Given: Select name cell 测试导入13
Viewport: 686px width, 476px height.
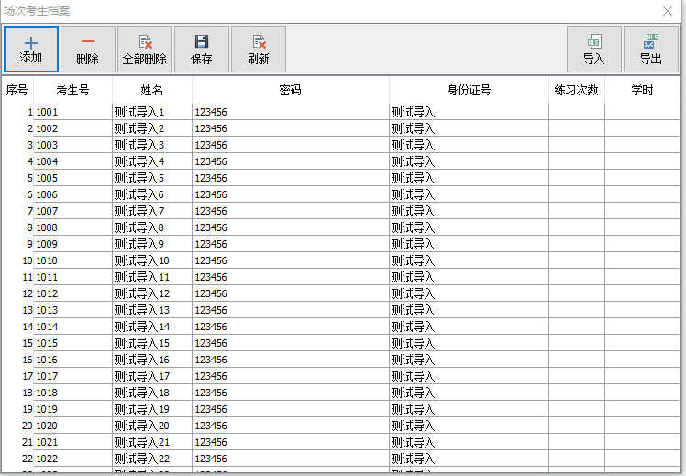Looking at the screenshot, I should point(152,310).
